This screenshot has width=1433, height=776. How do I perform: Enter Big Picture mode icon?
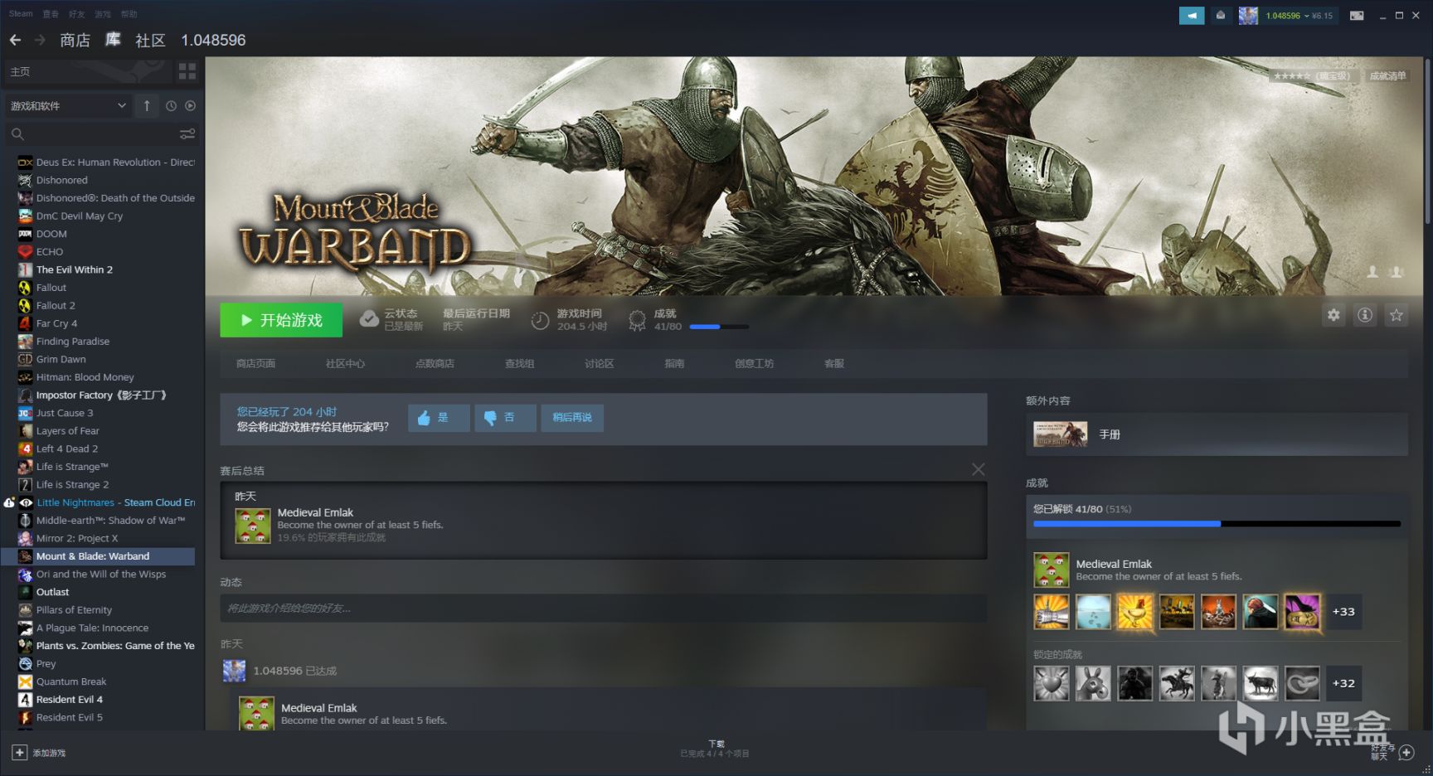[x=1357, y=15]
